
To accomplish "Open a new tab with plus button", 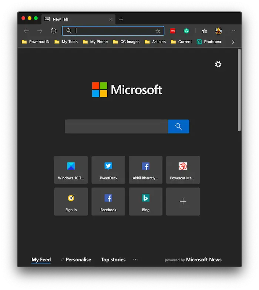I will [x=121, y=19].
